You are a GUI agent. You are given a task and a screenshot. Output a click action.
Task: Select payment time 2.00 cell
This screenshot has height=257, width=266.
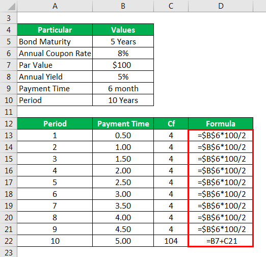point(123,170)
